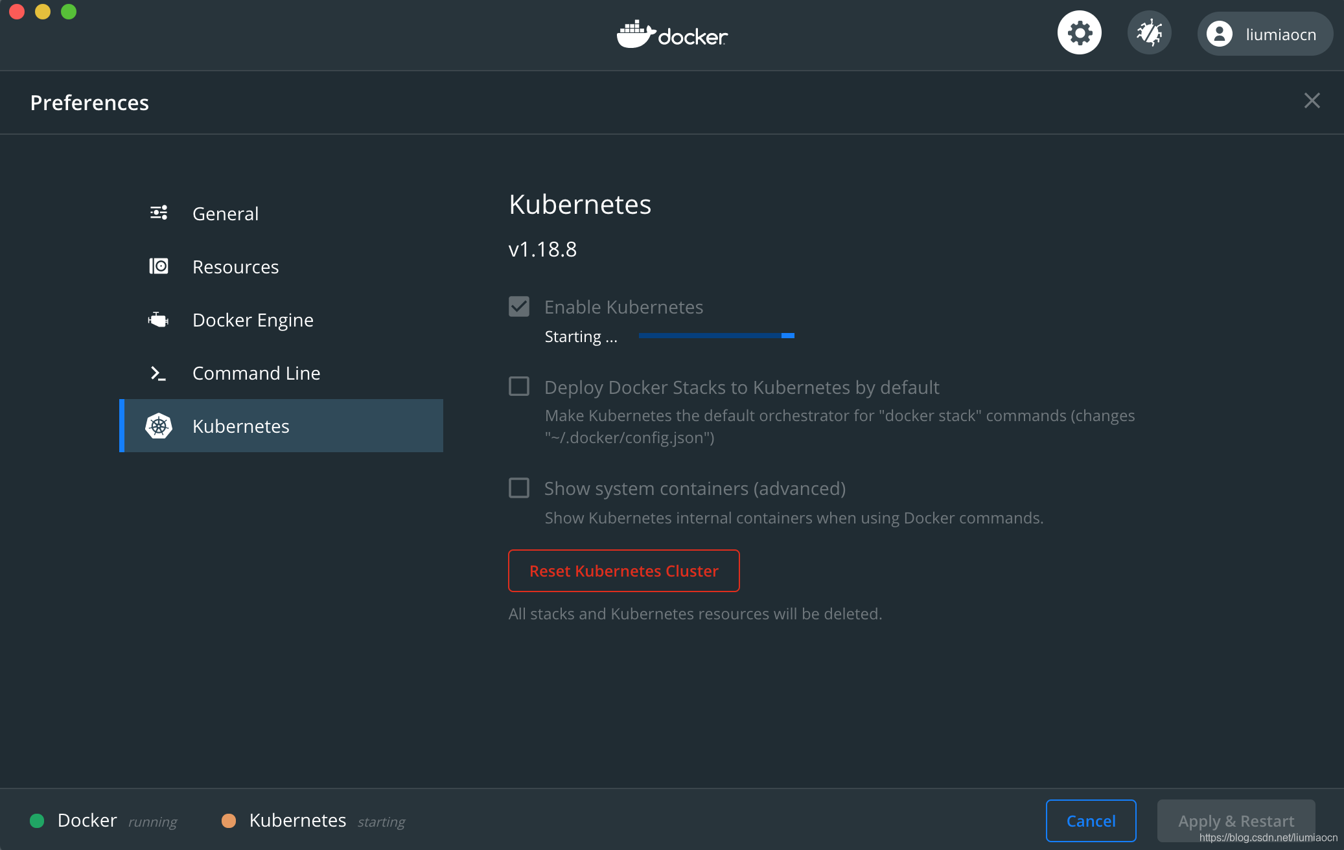Open the General preferences section
This screenshot has height=850, width=1344.
[281, 213]
